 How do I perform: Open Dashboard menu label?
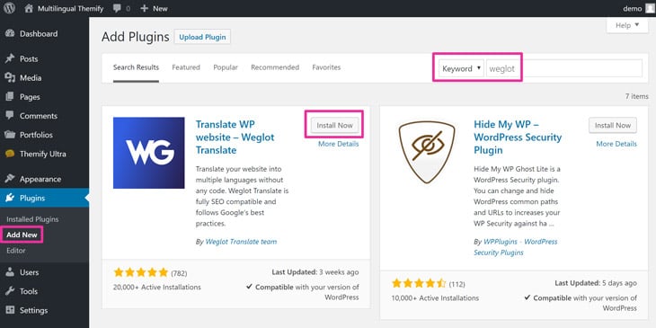[39, 34]
